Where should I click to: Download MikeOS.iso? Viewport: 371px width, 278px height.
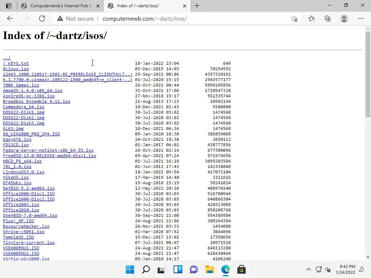pyautogui.click(x=16, y=177)
